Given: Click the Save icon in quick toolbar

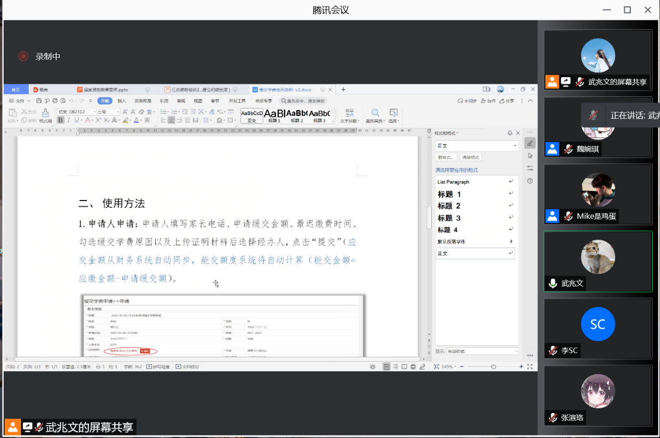Looking at the screenshot, I should coord(39,101).
